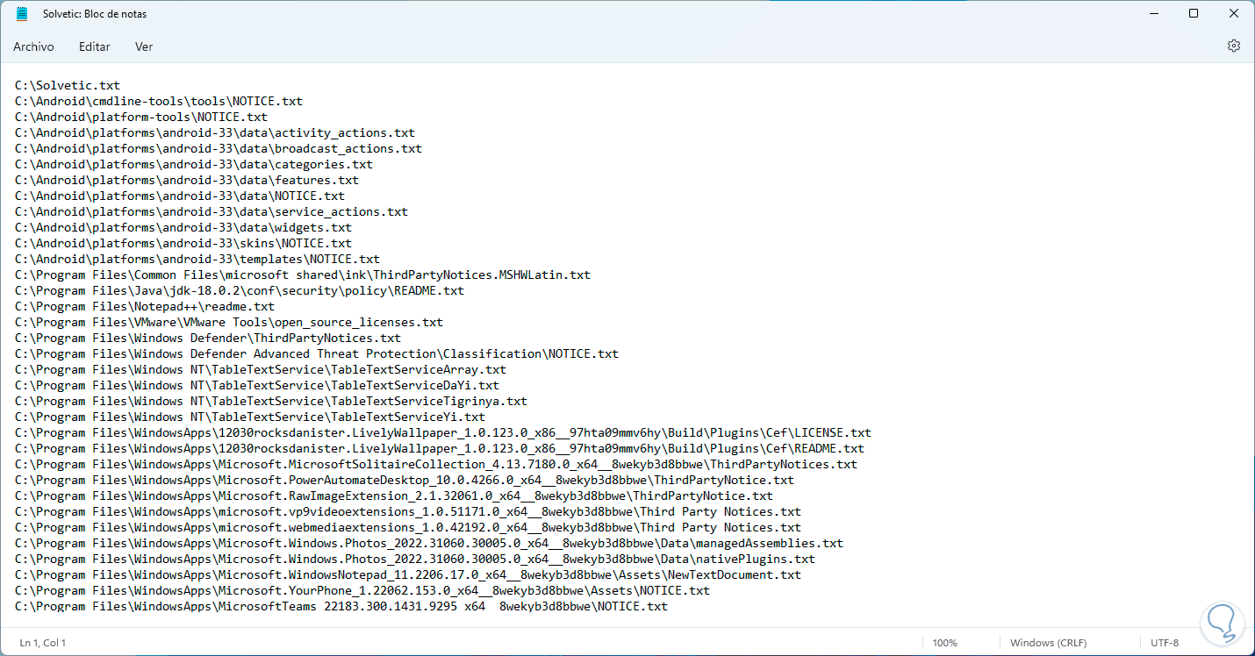Click the Windows Defender\ThirdPartyNotices.txt line
The height and width of the screenshot is (656, 1255).
pos(208,339)
